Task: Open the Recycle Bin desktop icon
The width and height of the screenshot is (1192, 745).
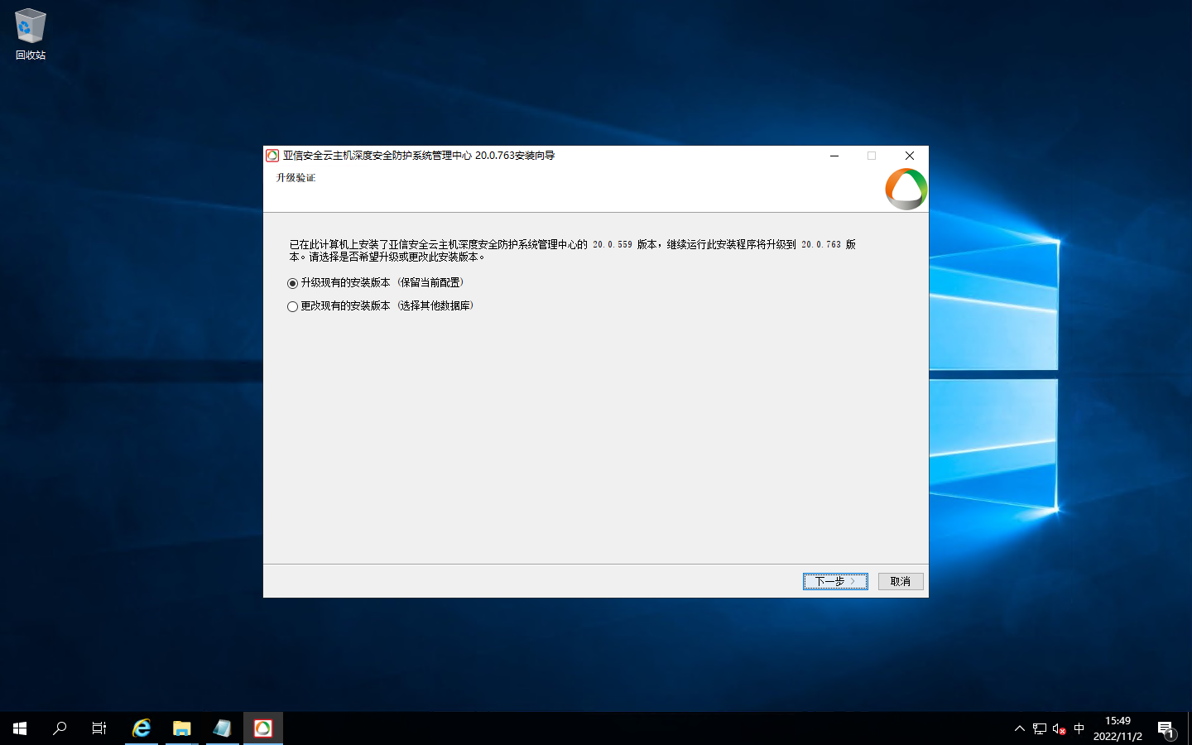Action: (x=30, y=33)
